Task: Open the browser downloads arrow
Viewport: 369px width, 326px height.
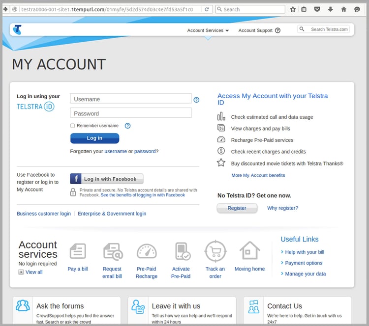Action: tap(331, 9)
